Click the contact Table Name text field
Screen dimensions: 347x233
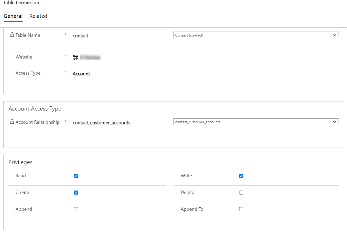80,36
